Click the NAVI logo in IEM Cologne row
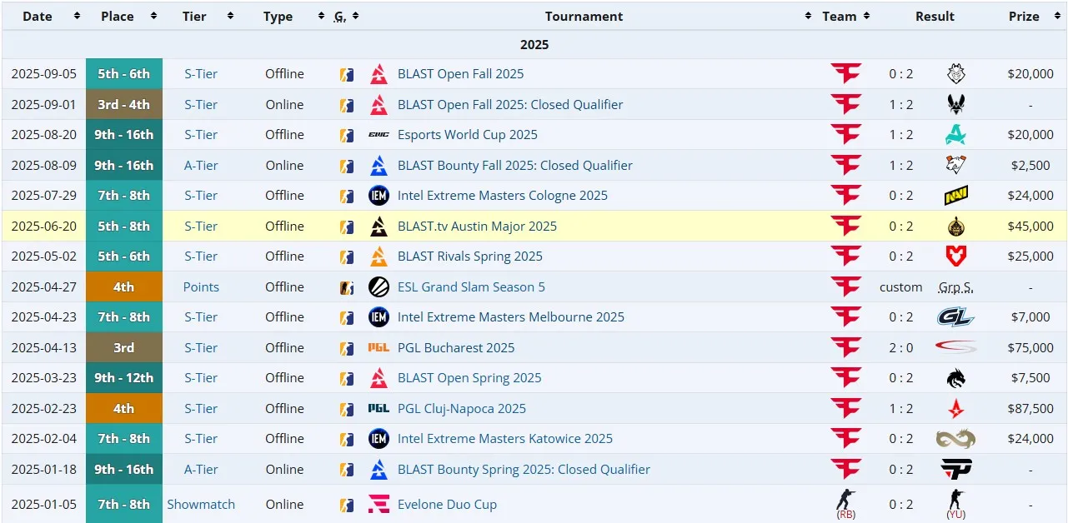Image resolution: width=1068 pixels, height=523 pixels. [x=955, y=196]
